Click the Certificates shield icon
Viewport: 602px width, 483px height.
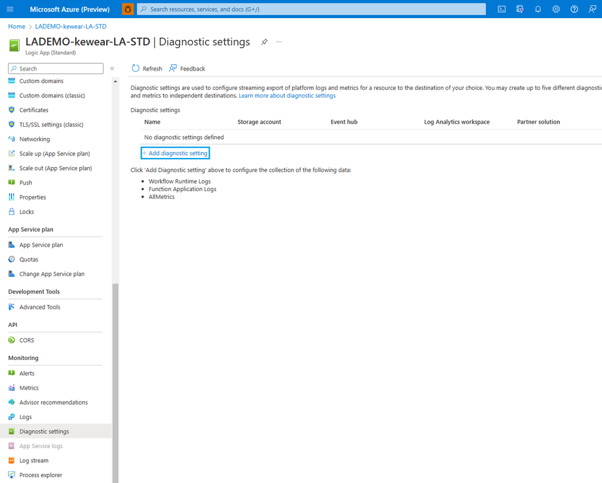pos(11,110)
